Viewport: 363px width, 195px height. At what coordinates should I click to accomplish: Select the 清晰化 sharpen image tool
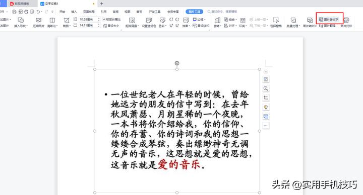coord(52,23)
